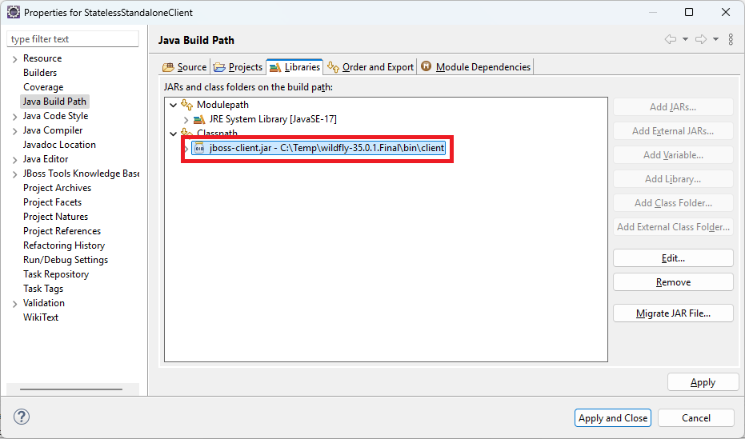Image resolution: width=745 pixels, height=439 pixels.
Task: Click the back navigation arrow icon
Action: coord(671,40)
